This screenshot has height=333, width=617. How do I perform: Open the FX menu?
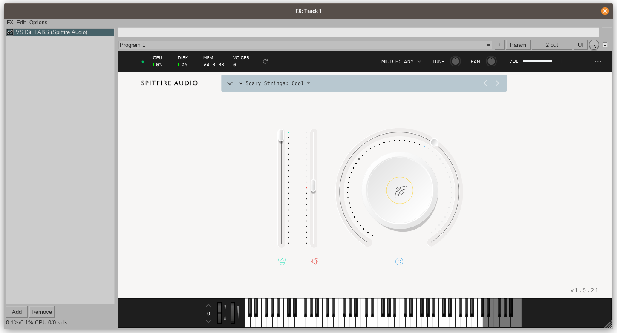pos(10,23)
